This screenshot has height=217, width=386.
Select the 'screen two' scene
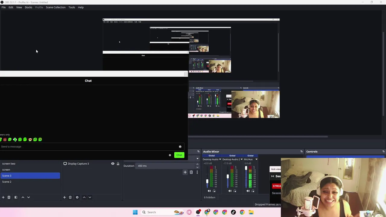30,164
